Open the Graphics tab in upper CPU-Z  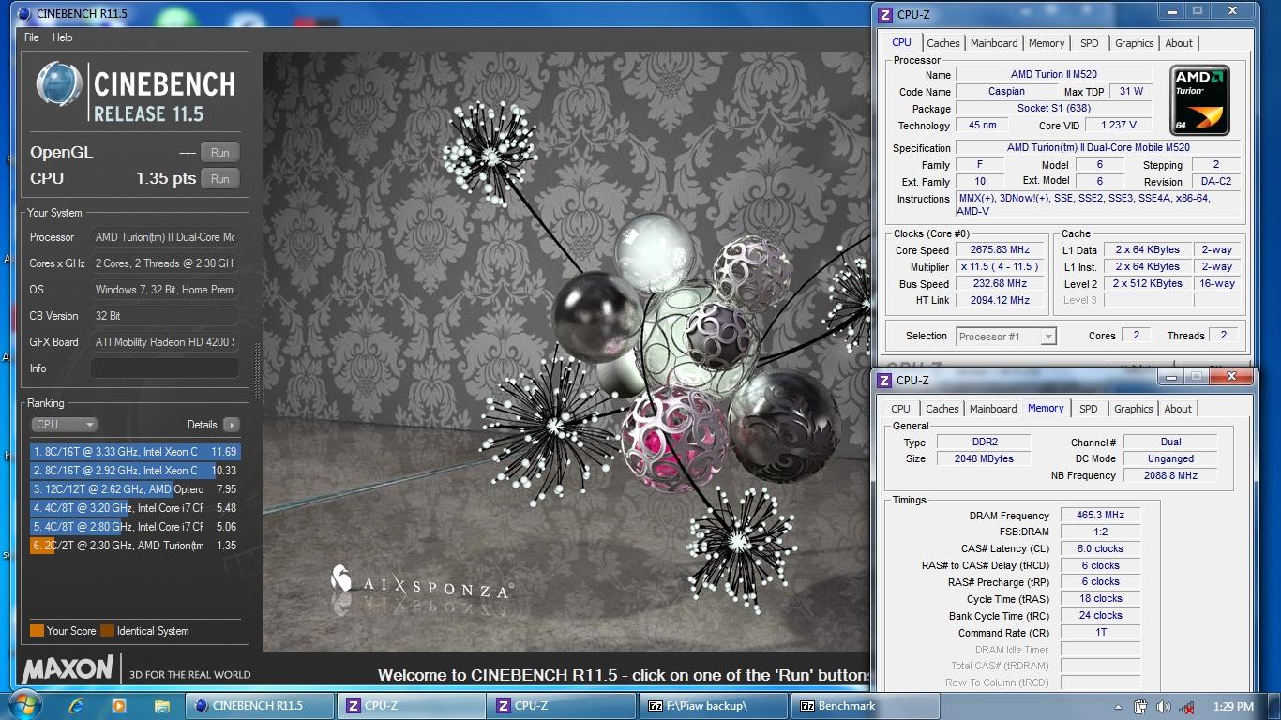(x=1135, y=43)
